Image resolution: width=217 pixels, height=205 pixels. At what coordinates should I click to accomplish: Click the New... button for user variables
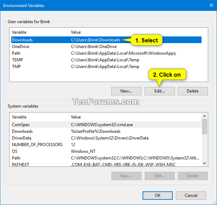(x=126, y=91)
